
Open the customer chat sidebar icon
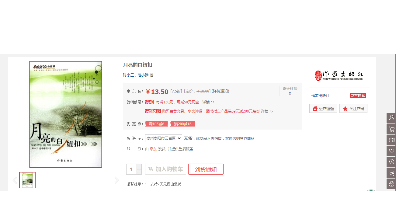(391, 173)
